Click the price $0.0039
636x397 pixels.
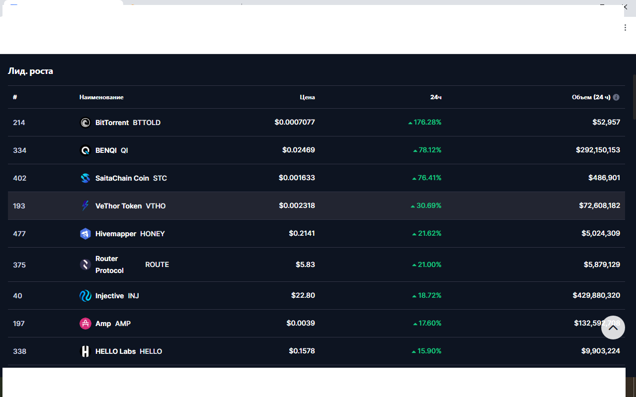tap(301, 323)
